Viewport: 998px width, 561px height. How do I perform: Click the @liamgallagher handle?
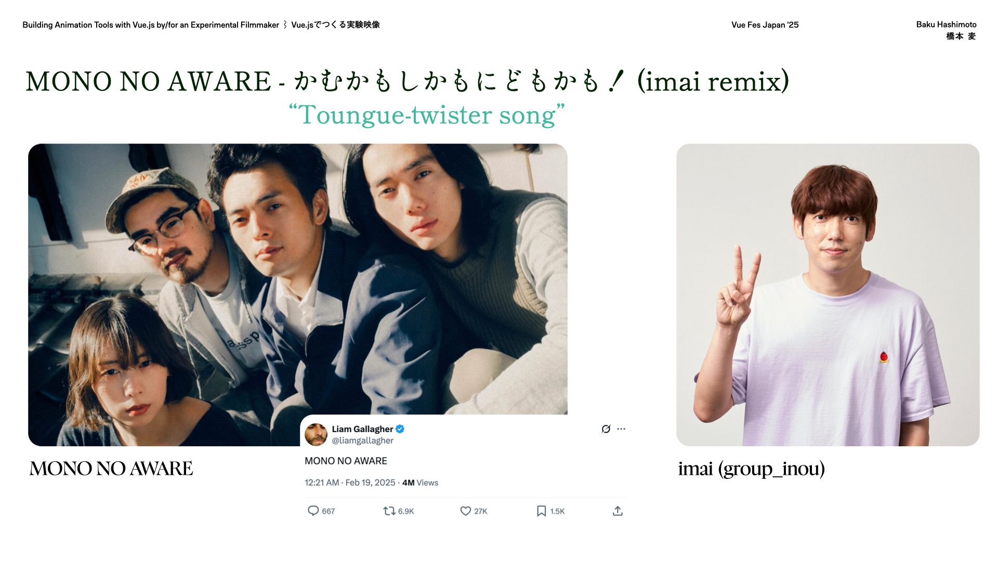362,440
